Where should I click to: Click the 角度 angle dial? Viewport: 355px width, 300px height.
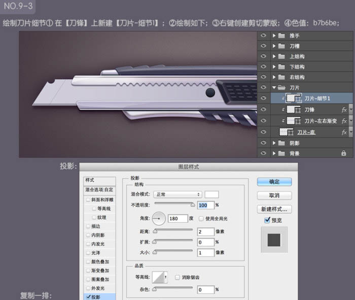[159, 219]
